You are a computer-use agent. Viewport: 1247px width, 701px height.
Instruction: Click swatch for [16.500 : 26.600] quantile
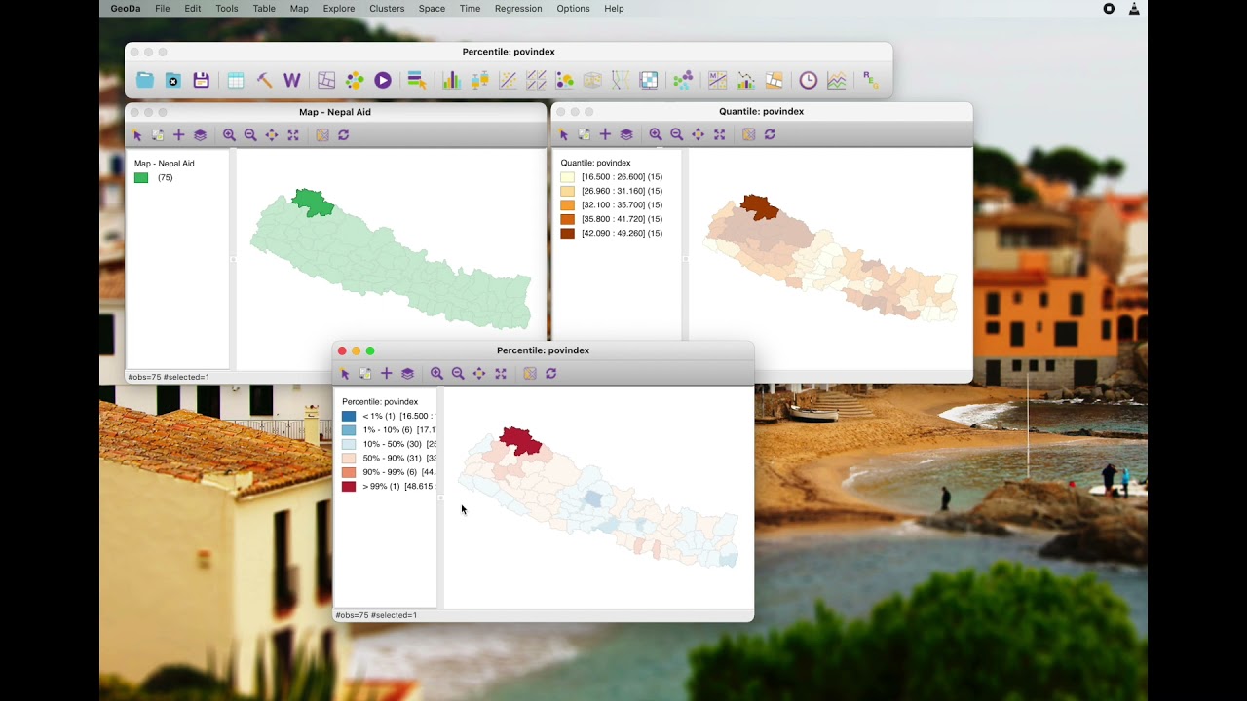(x=567, y=177)
